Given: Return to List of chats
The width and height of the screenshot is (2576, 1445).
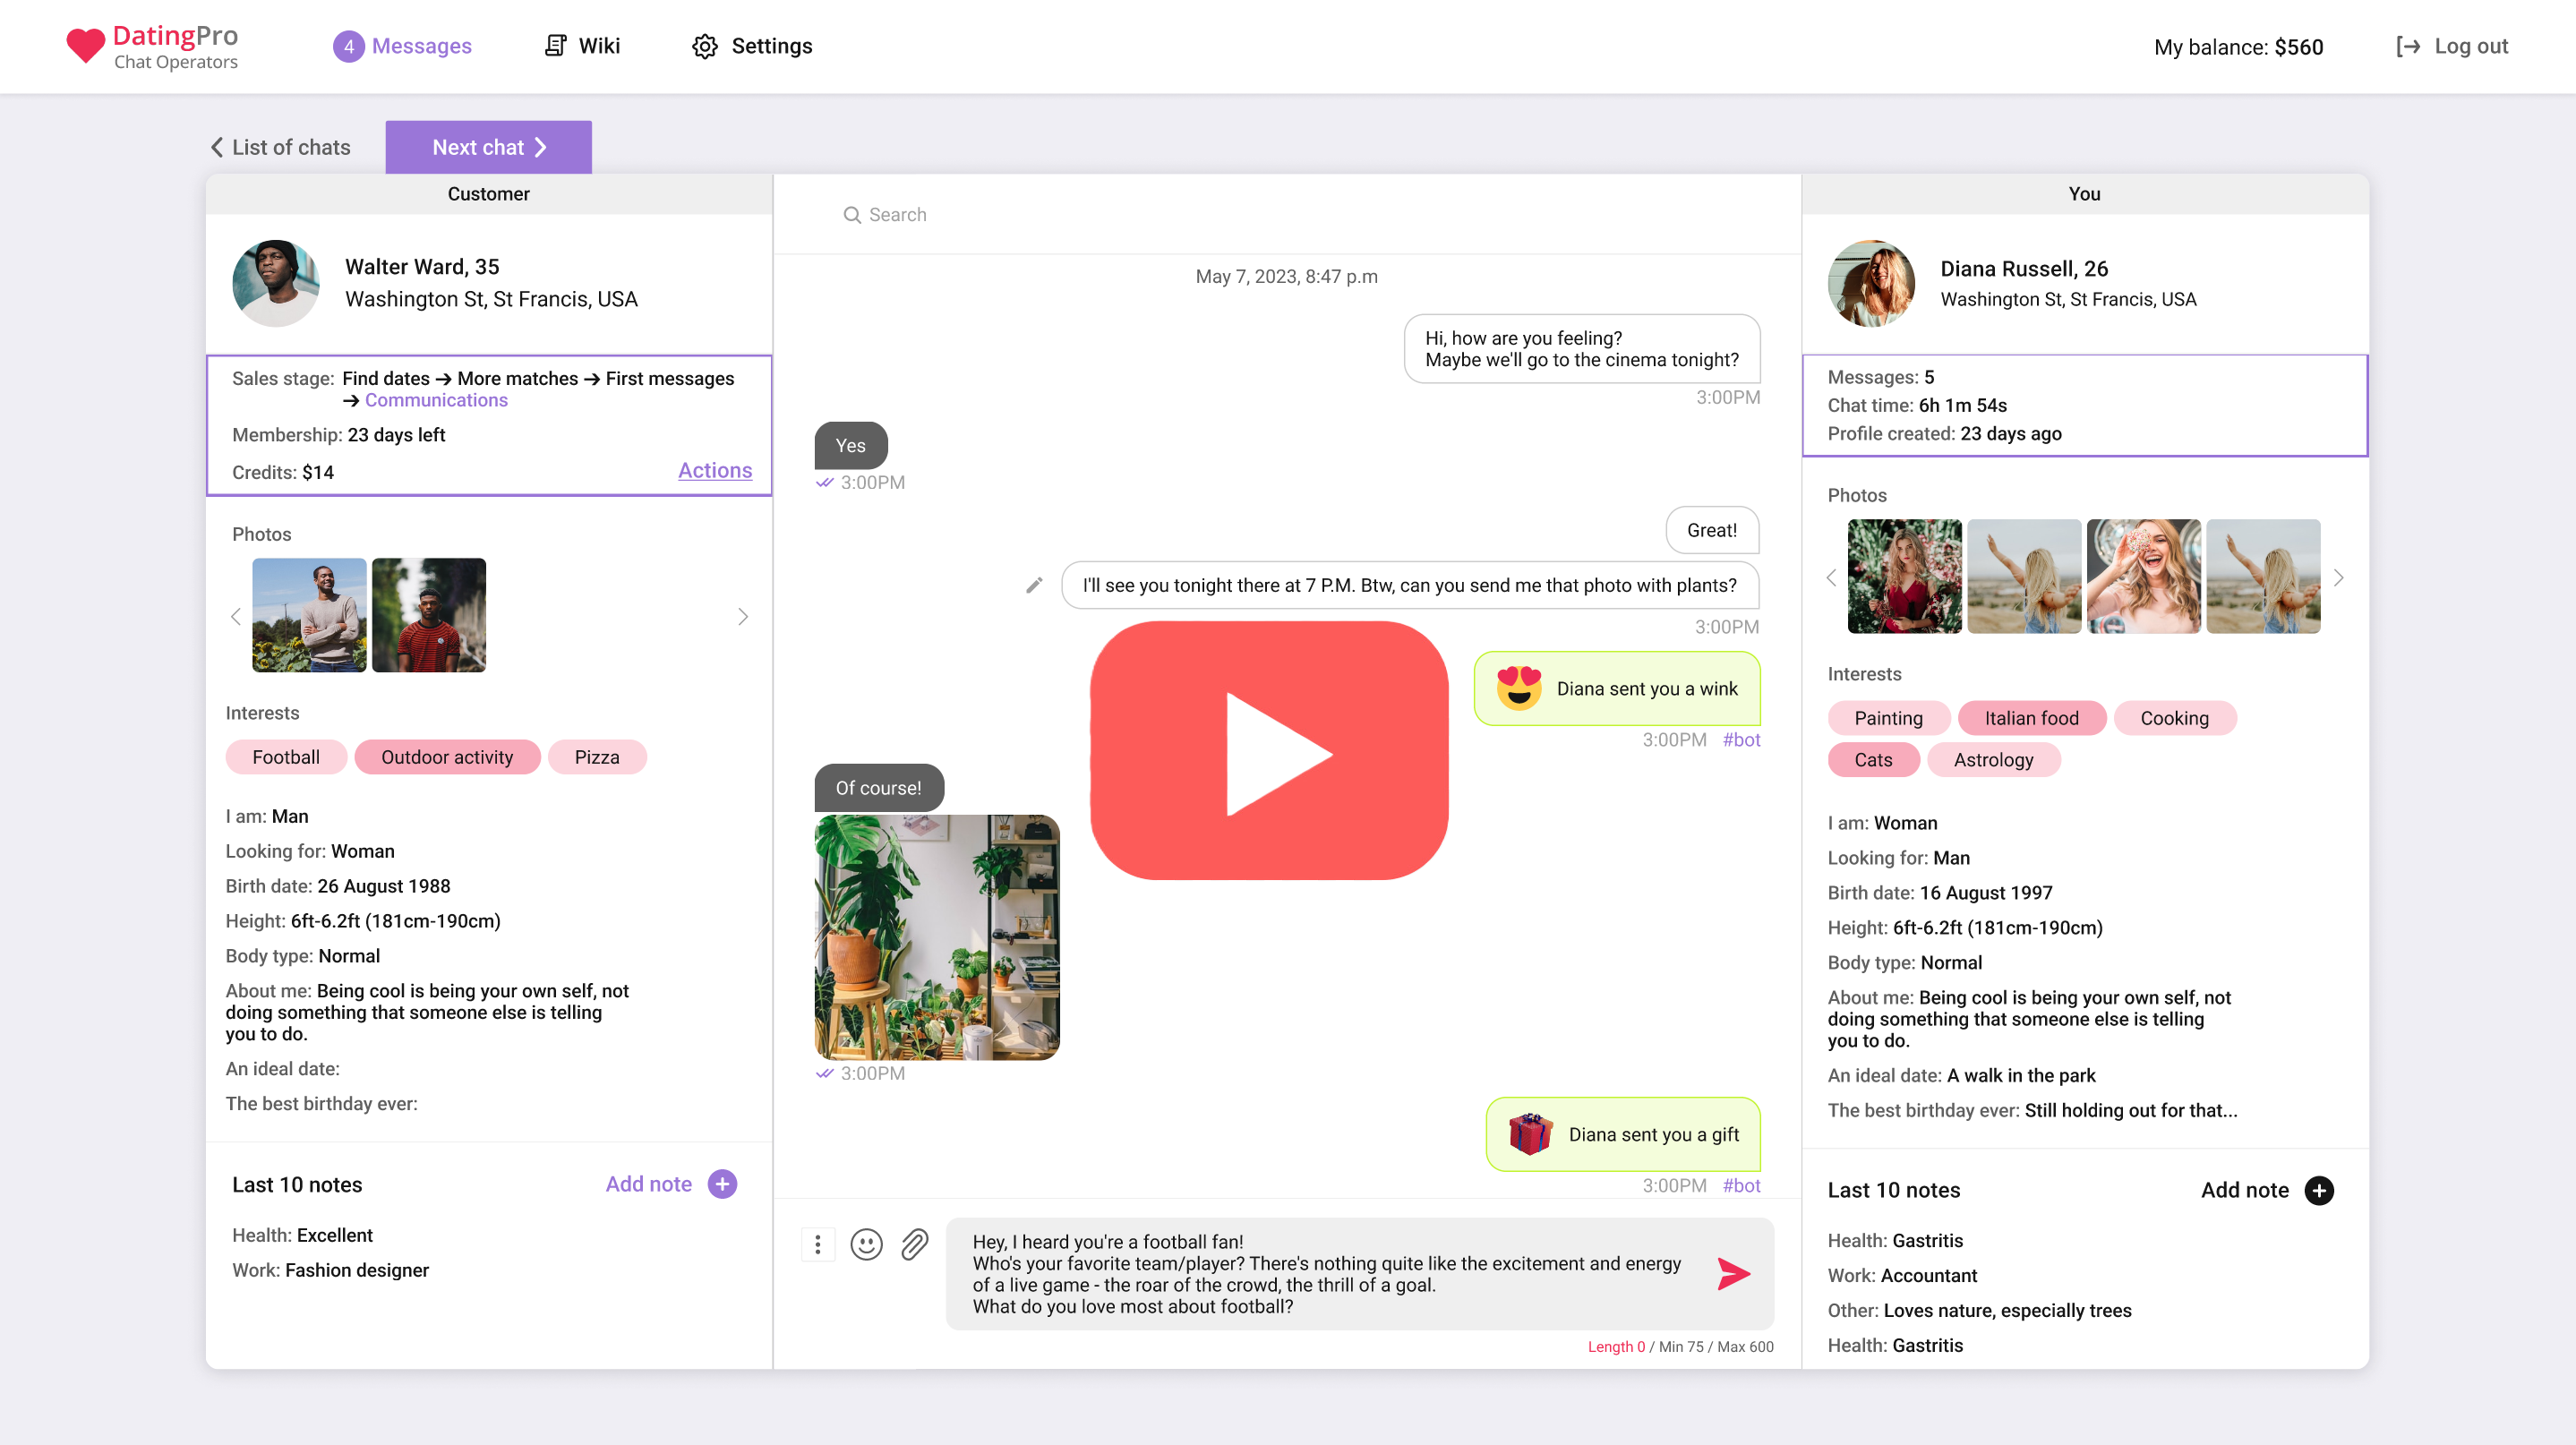Looking at the screenshot, I should [x=280, y=147].
